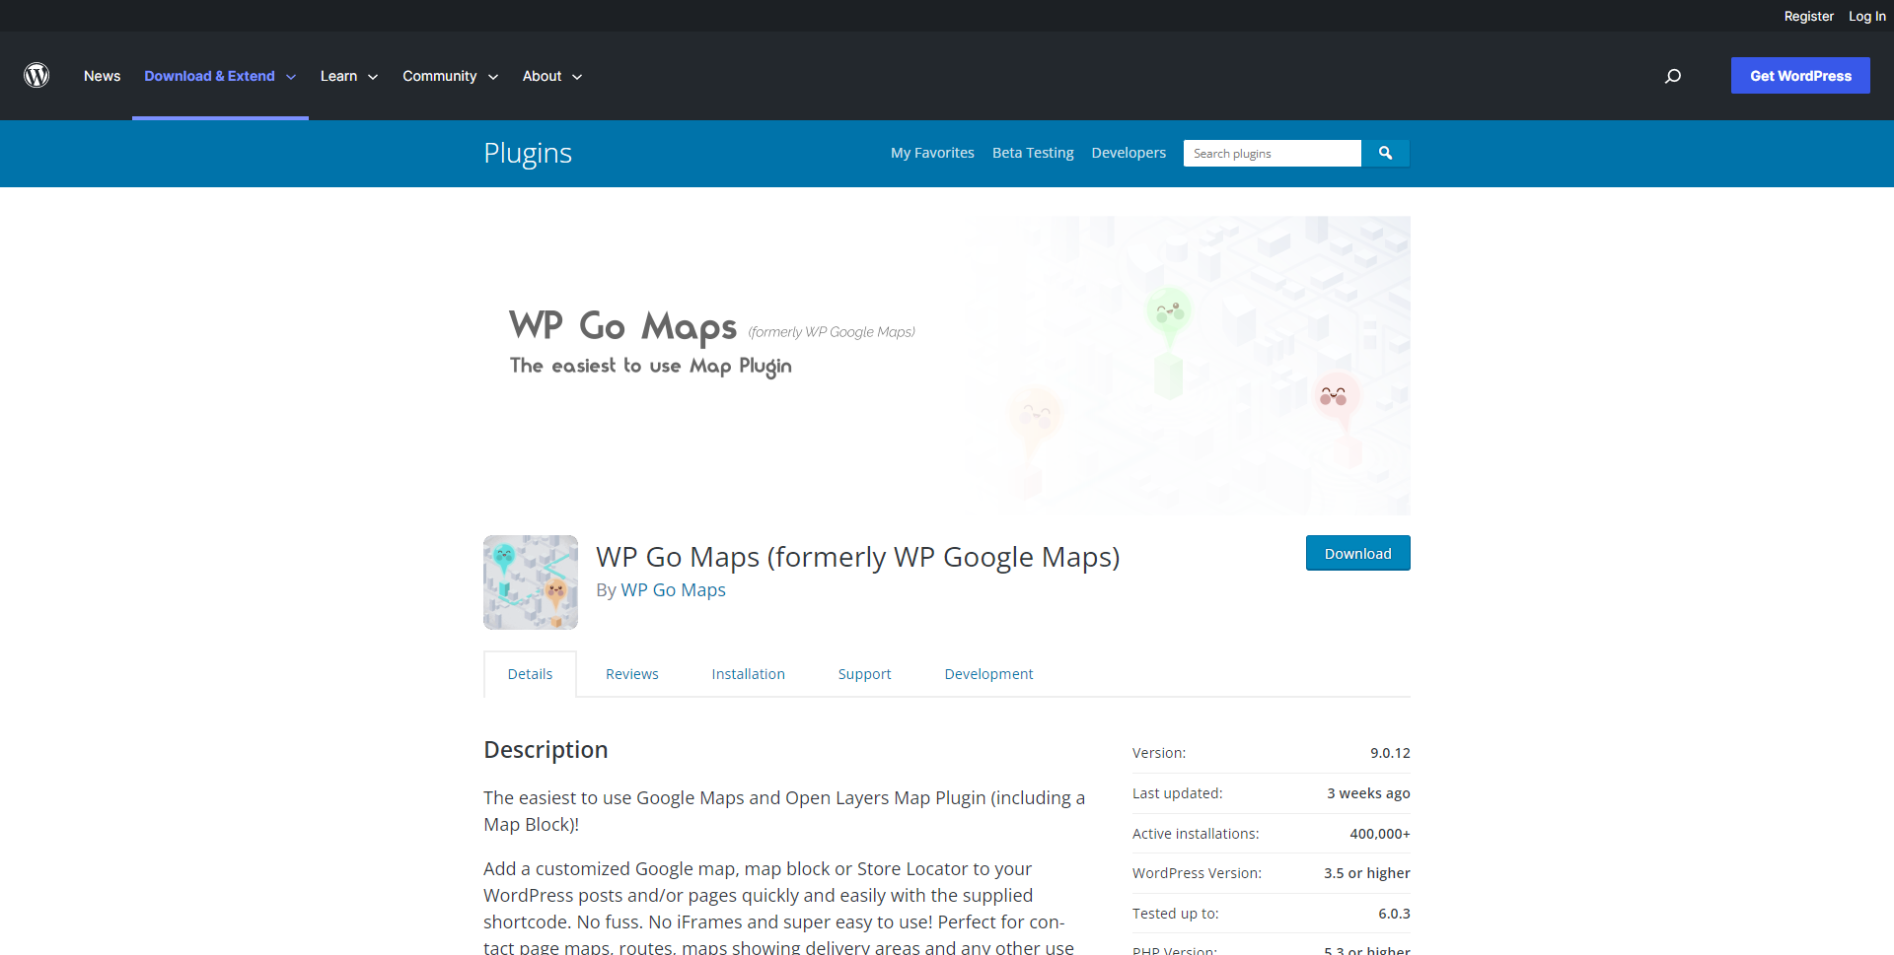Click the Search plugins input field
Image resolution: width=1894 pixels, height=955 pixels.
click(x=1272, y=153)
